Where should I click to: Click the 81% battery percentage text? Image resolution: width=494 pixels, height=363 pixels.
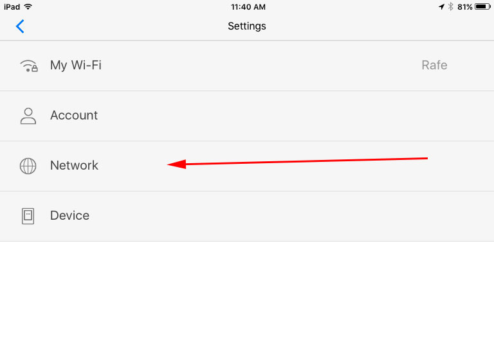(x=464, y=6)
